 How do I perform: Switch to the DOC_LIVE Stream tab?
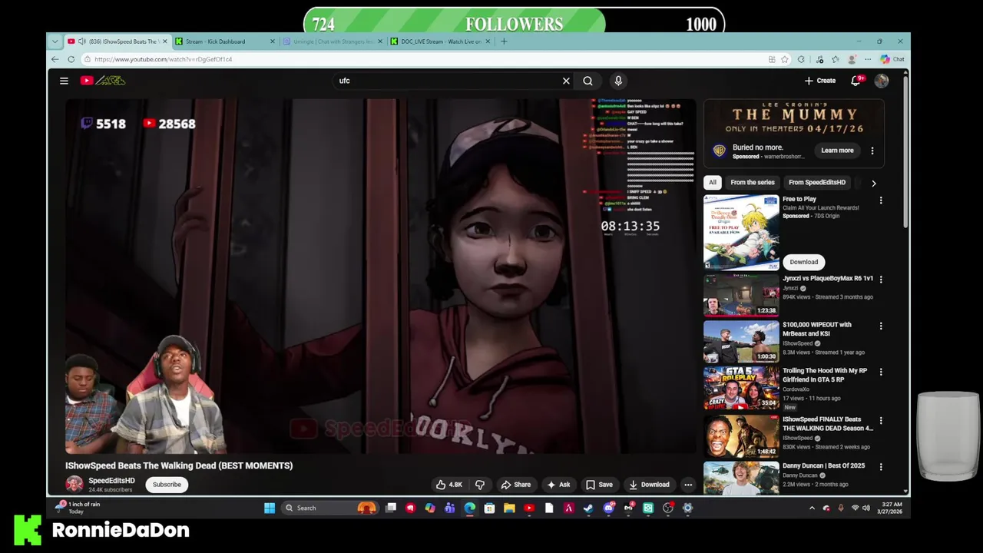pyautogui.click(x=439, y=41)
